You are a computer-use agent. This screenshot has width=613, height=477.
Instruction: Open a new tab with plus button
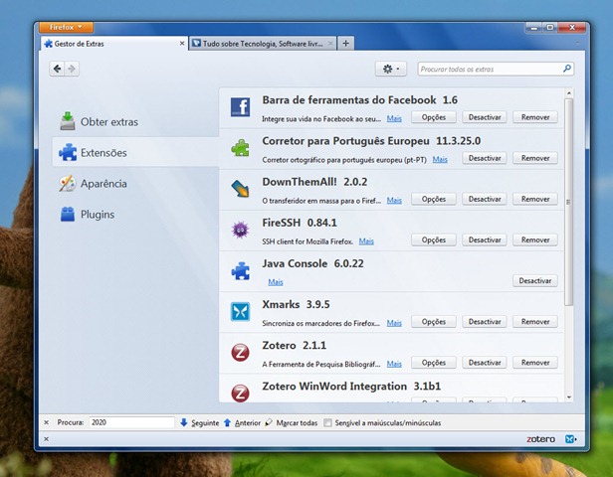click(345, 44)
